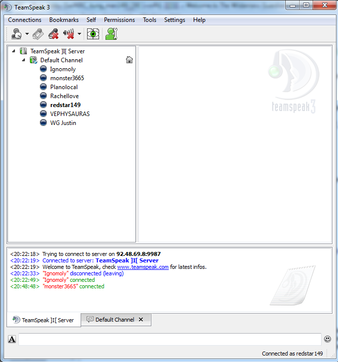Open the Permissions menu
This screenshot has width=338, height=362.
click(119, 20)
